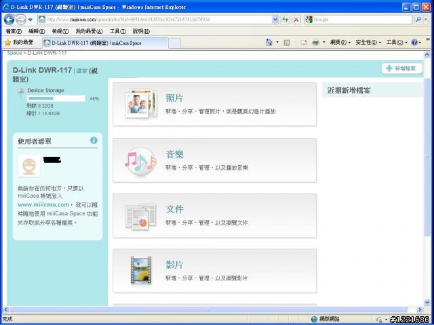Image resolution: width=434 pixels, height=325 pixels.
Task: Open the 音樂 heading link
Action: click(175, 154)
